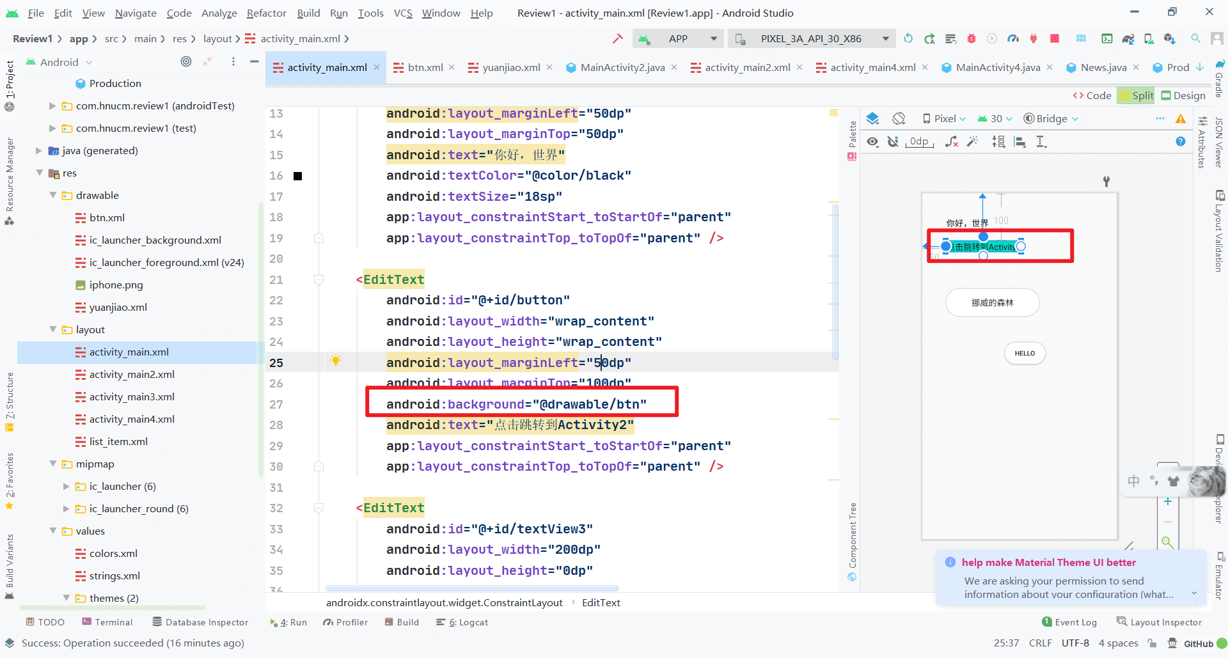Open the Refactor menu

point(266,13)
